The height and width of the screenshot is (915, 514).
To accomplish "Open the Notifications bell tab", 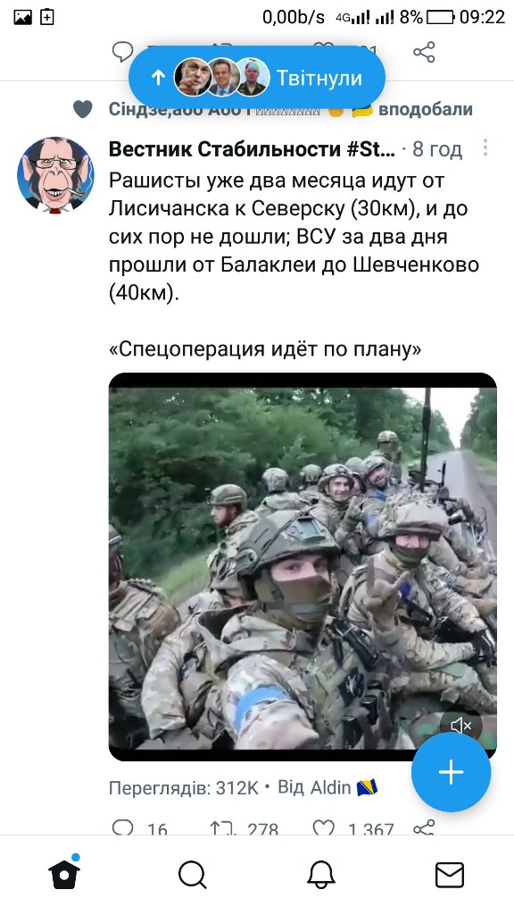I will pyautogui.click(x=321, y=876).
